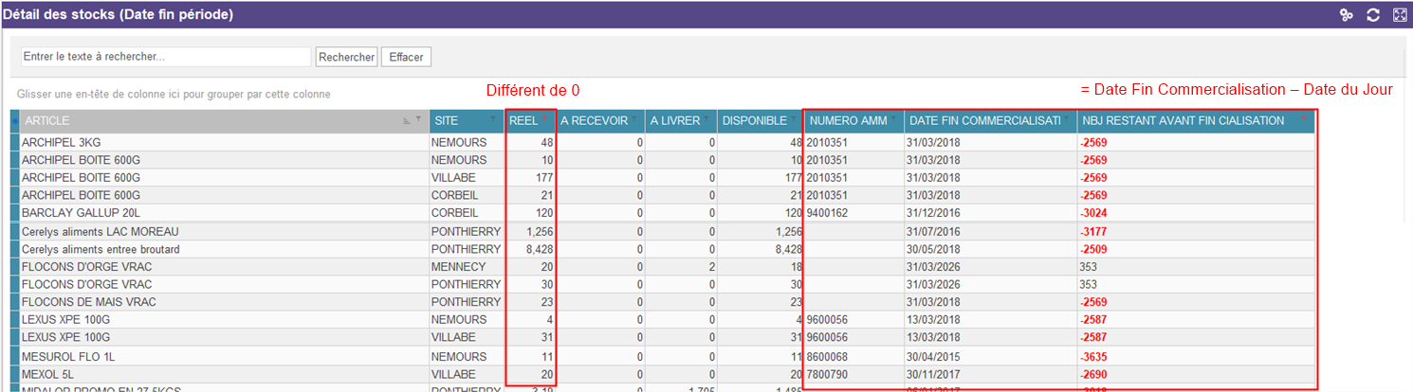Refresh the stock detail panel
The height and width of the screenshot is (392, 1413).
pos(1372,15)
